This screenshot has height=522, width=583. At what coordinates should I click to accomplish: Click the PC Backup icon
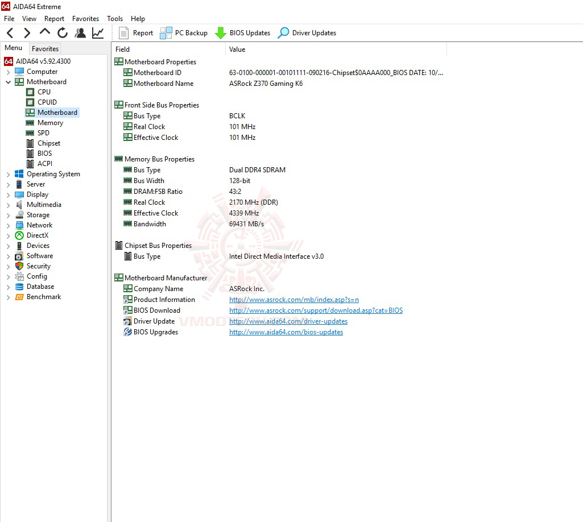(x=166, y=33)
